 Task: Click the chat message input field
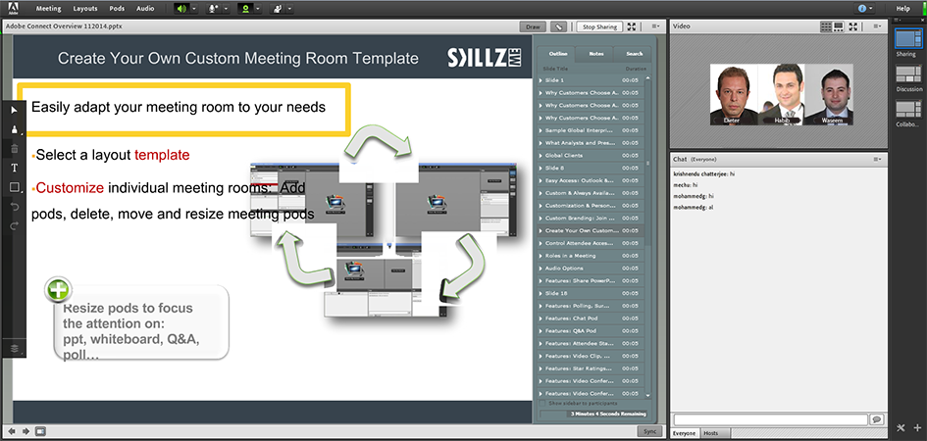pos(770,419)
